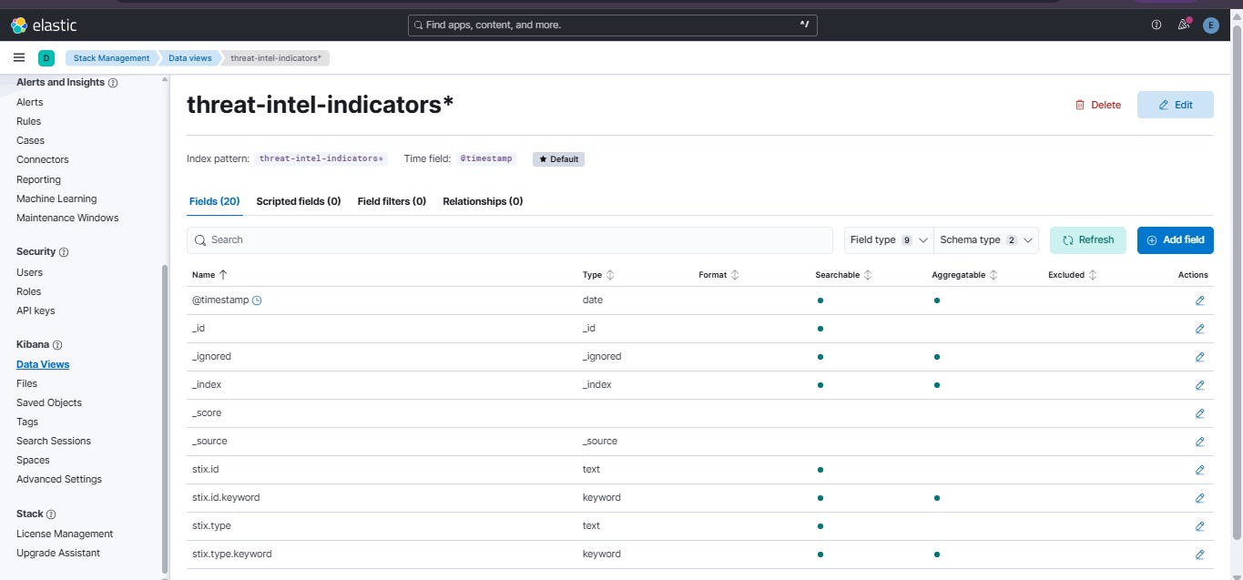
Task: Open the user E avatar menu
Action: 1210,25
